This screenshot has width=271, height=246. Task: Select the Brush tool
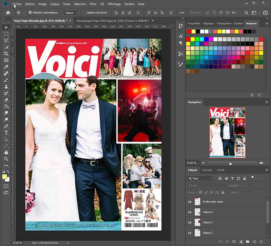coord(6,80)
